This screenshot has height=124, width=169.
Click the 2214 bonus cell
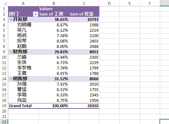point(84,30)
